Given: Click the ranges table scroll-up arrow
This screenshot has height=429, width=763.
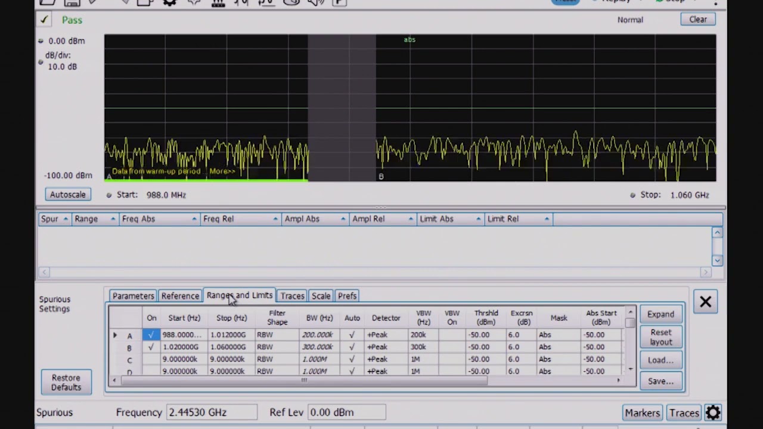Looking at the screenshot, I should (630, 312).
